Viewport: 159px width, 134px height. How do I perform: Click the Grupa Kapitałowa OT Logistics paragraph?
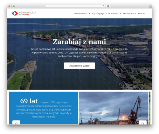tap(79, 53)
